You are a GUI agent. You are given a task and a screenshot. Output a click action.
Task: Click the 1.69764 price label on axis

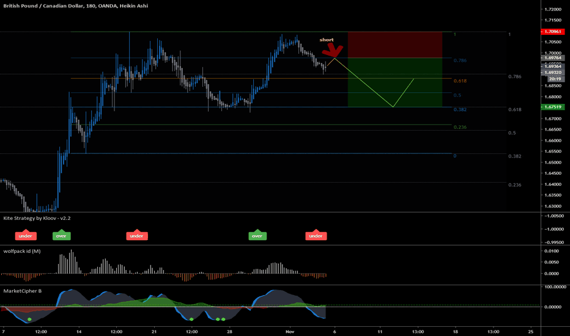[552, 58]
